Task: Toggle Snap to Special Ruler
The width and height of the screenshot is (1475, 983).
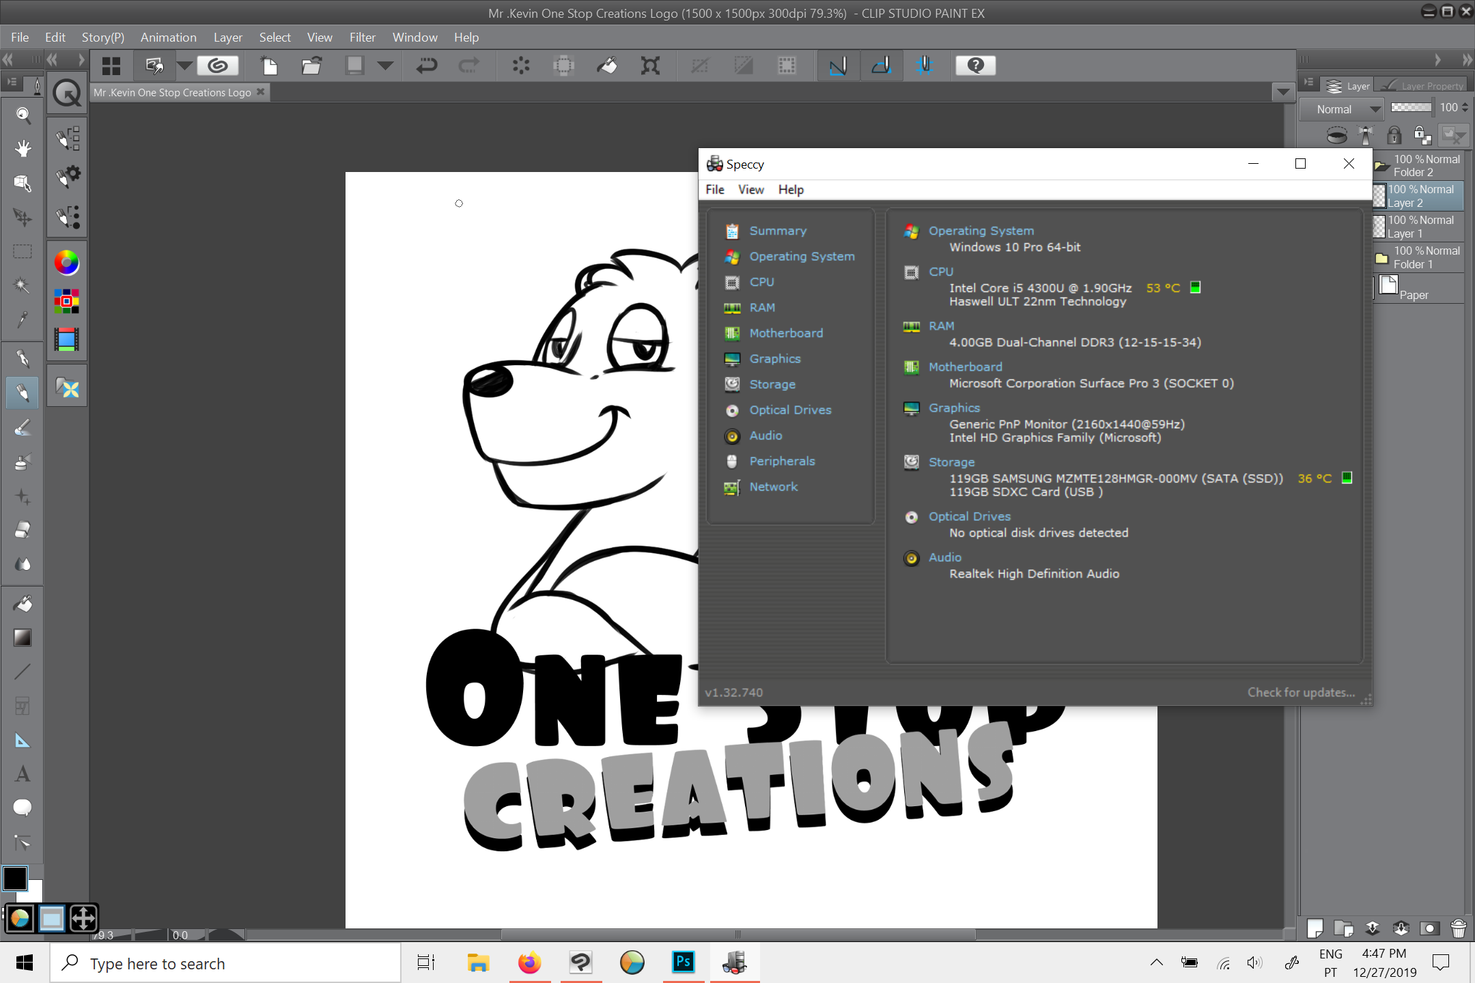Action: (882, 66)
